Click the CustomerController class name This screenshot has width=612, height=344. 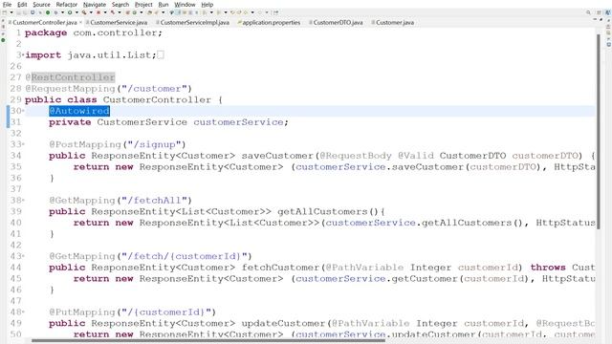pos(157,99)
